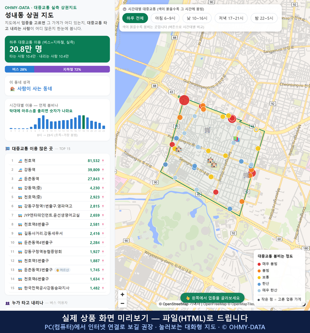The width and height of the screenshot is (310, 333).
Task: Select the row name 천호역5번출구
Action: (x=36, y=261)
